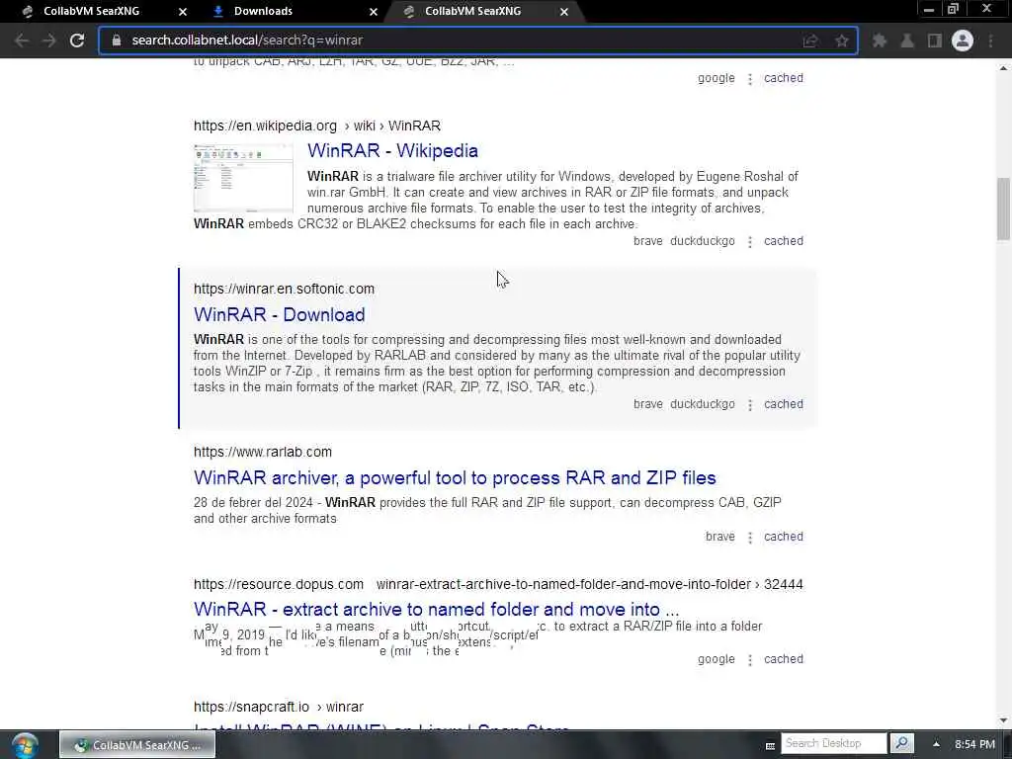The image size is (1012, 759).
Task: Open cached link for softonic result
Action: tap(784, 404)
